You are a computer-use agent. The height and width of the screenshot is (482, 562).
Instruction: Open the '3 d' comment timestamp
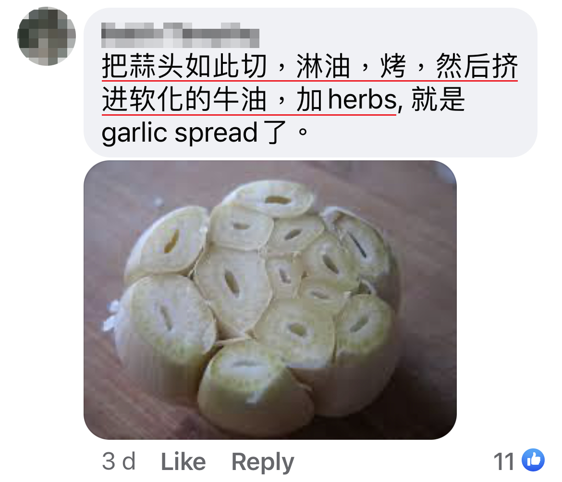click(119, 461)
